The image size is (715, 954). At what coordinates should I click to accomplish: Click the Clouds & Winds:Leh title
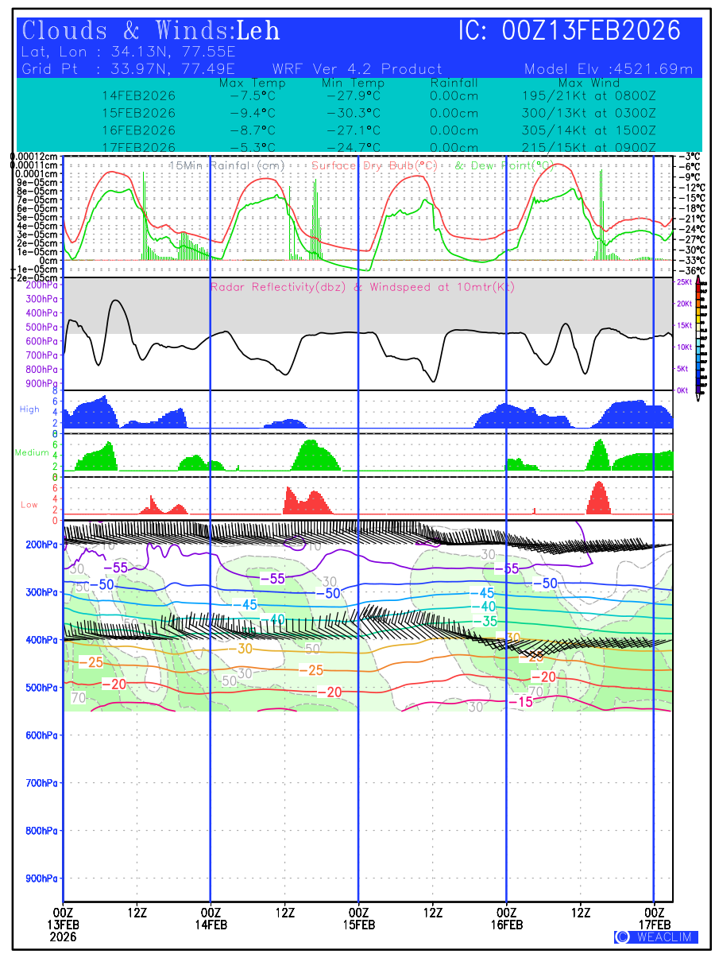coord(151,31)
